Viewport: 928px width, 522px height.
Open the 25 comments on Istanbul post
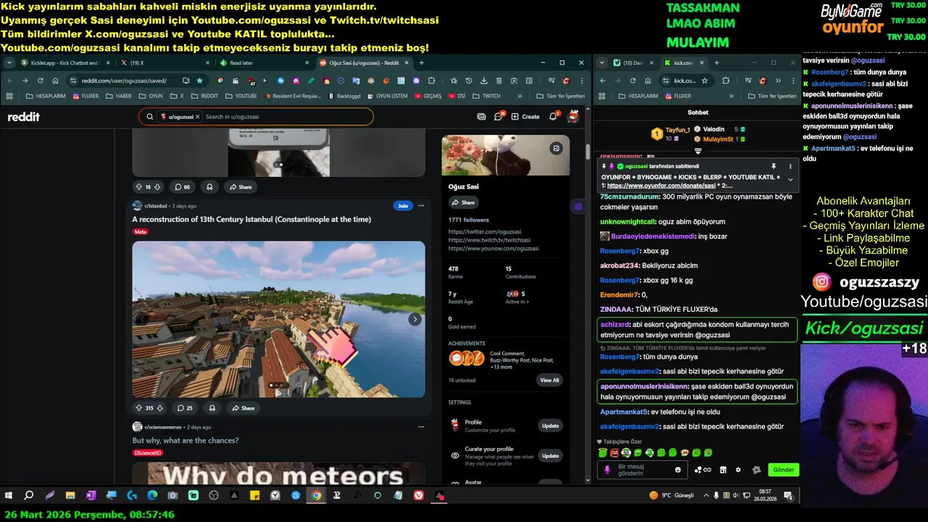tap(185, 408)
